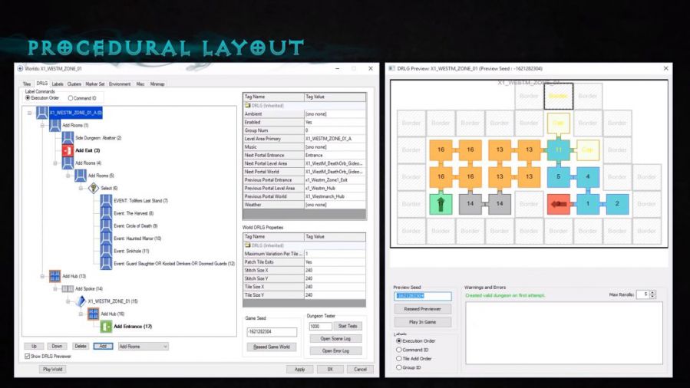Click the blue tile numbered 2 in preview
Viewport: 690px width, 388px height.
[617, 204]
